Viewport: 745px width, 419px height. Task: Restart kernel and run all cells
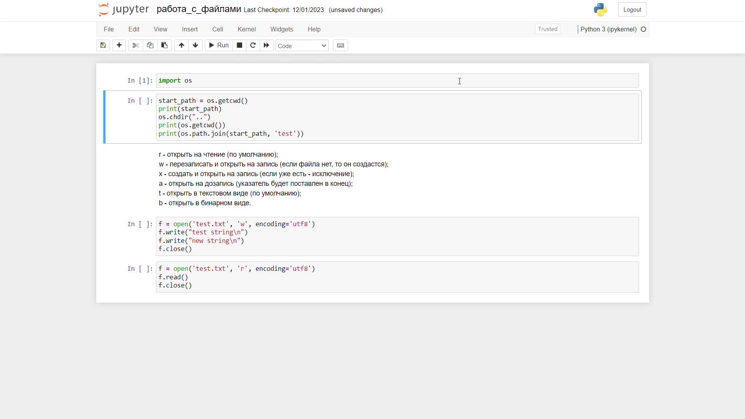[267, 45]
